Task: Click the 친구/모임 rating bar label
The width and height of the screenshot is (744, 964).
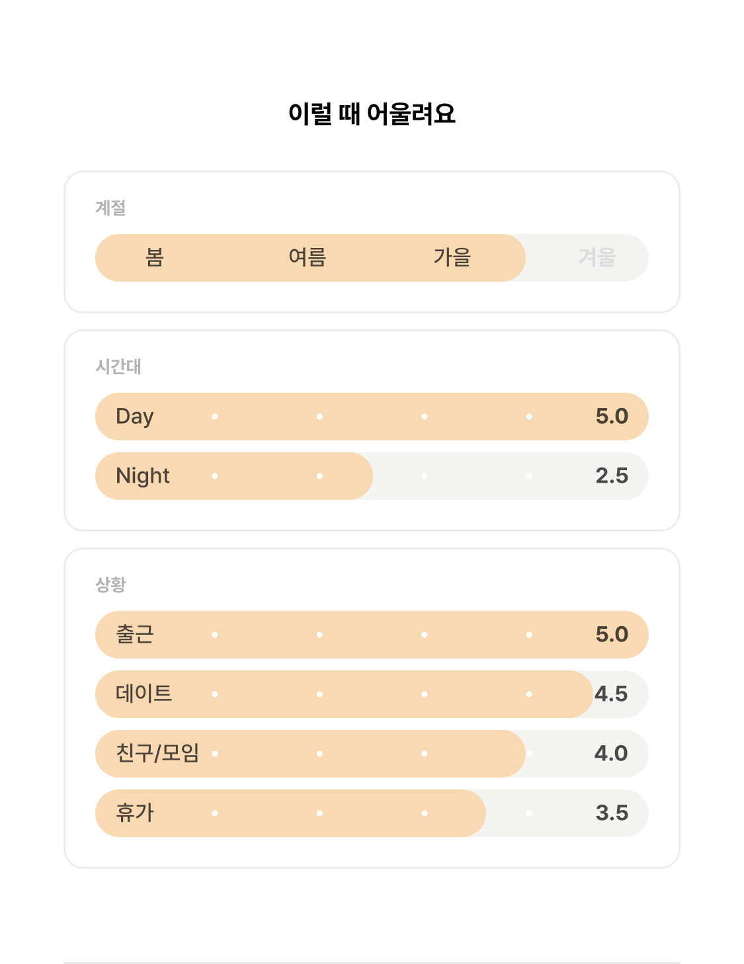Action: point(157,754)
